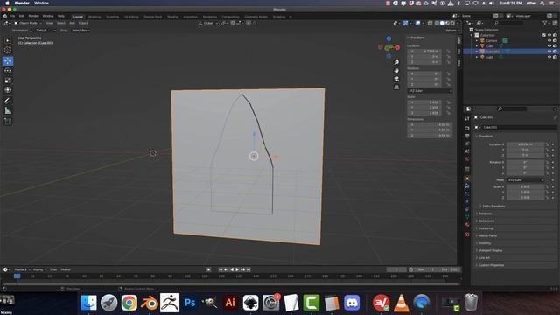
Task: Click the viewport Zoom magnifier icon
Action: click(396, 62)
